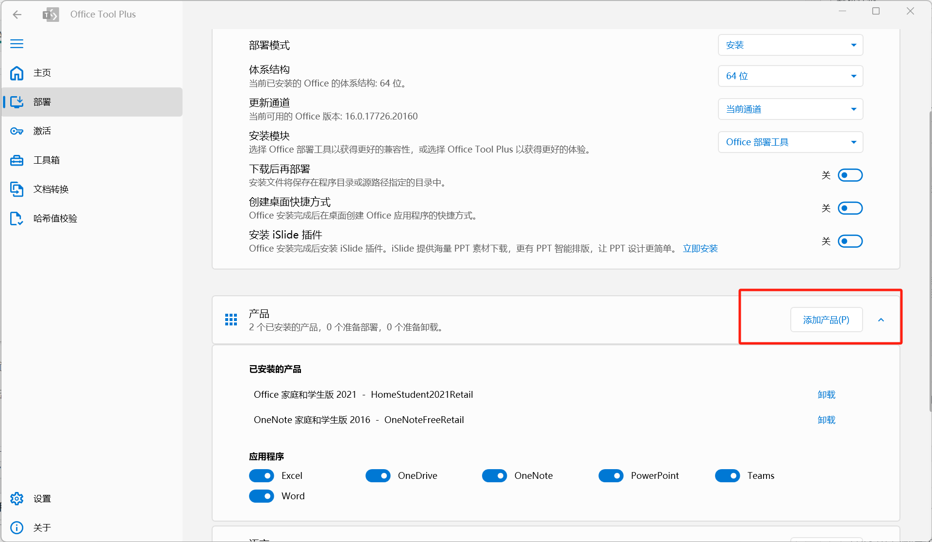Open 哈希值校验 page

(x=92, y=219)
